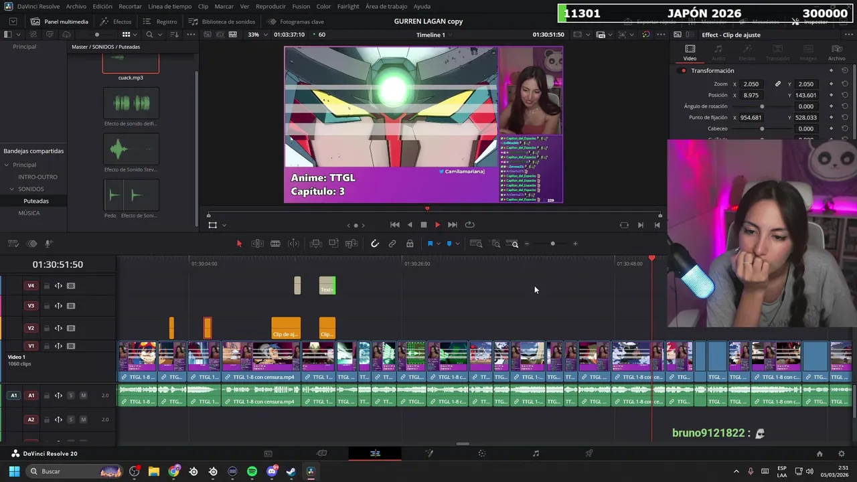Screen dimensions: 857x482
Task: Adjust the timeline zoom slider
Action: pyautogui.click(x=552, y=244)
